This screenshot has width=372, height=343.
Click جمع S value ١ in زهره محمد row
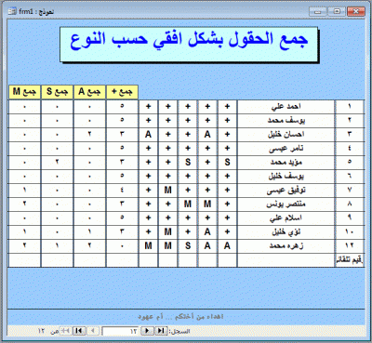(57, 245)
